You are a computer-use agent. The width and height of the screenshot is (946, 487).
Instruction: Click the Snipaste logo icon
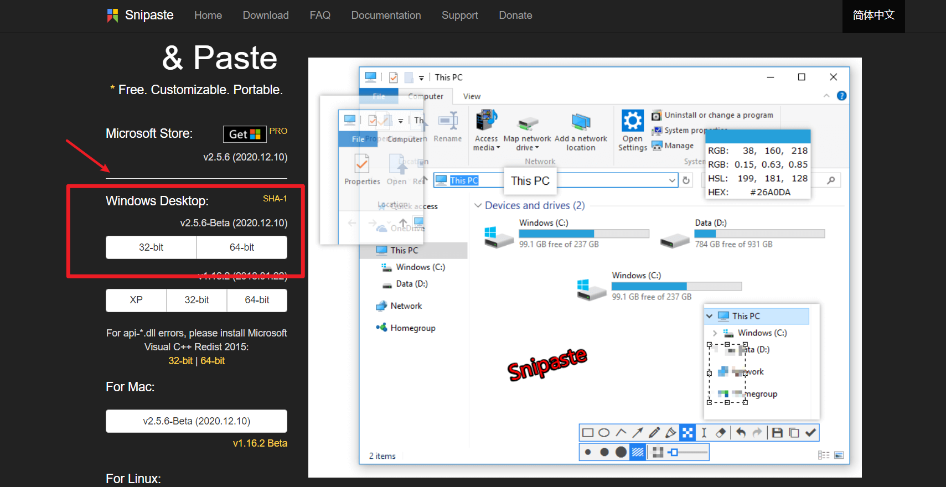(112, 15)
